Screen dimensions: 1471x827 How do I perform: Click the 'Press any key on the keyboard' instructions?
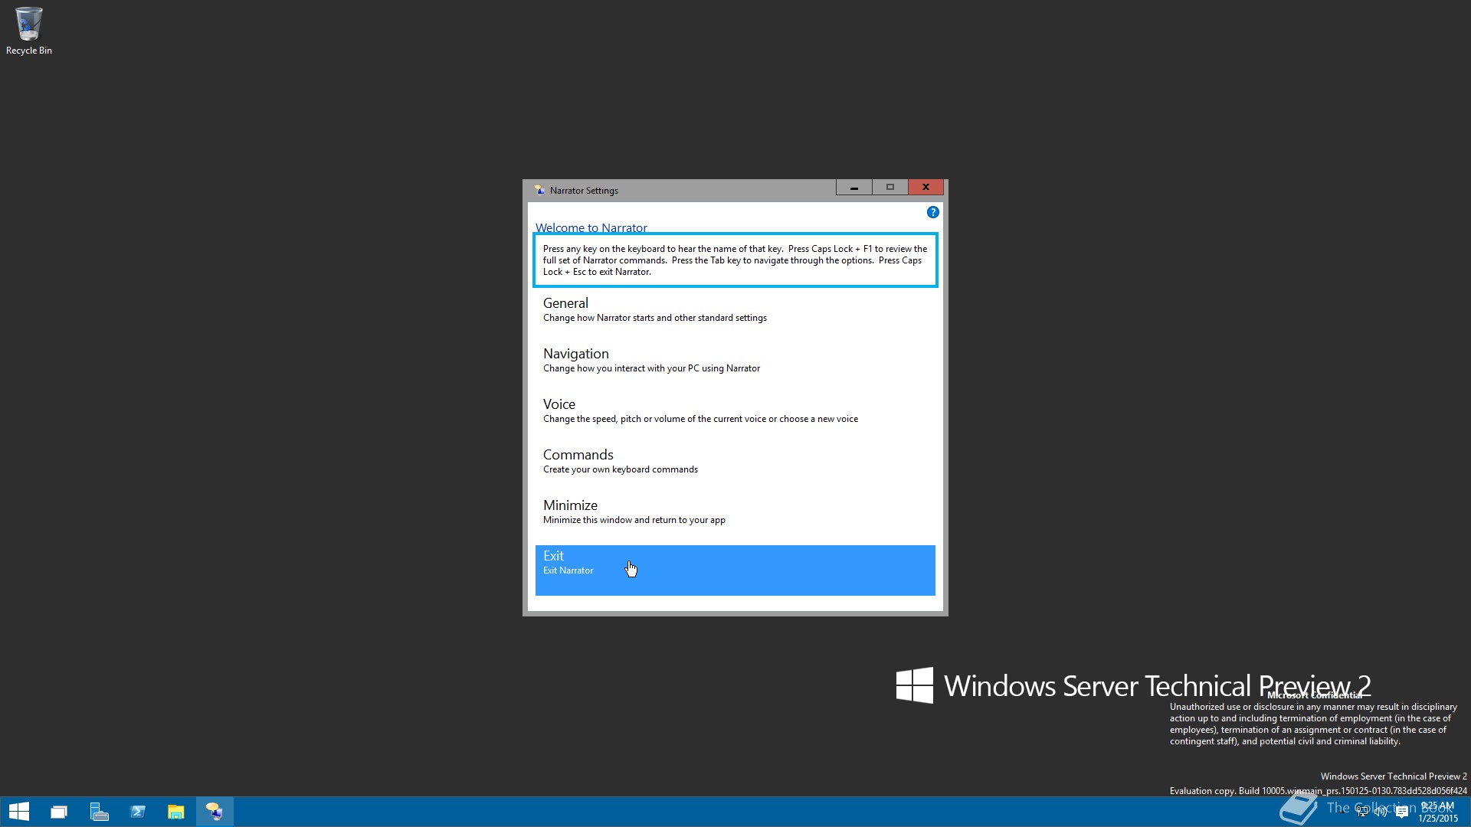pos(735,260)
